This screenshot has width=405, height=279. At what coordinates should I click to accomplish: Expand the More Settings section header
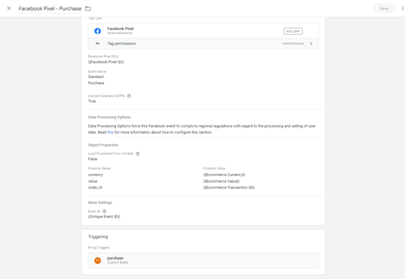(x=100, y=203)
